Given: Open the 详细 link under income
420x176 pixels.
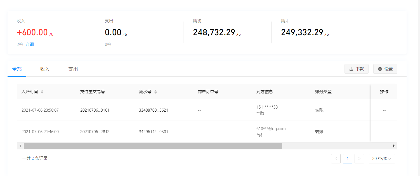Looking at the screenshot, I should click(30, 44).
